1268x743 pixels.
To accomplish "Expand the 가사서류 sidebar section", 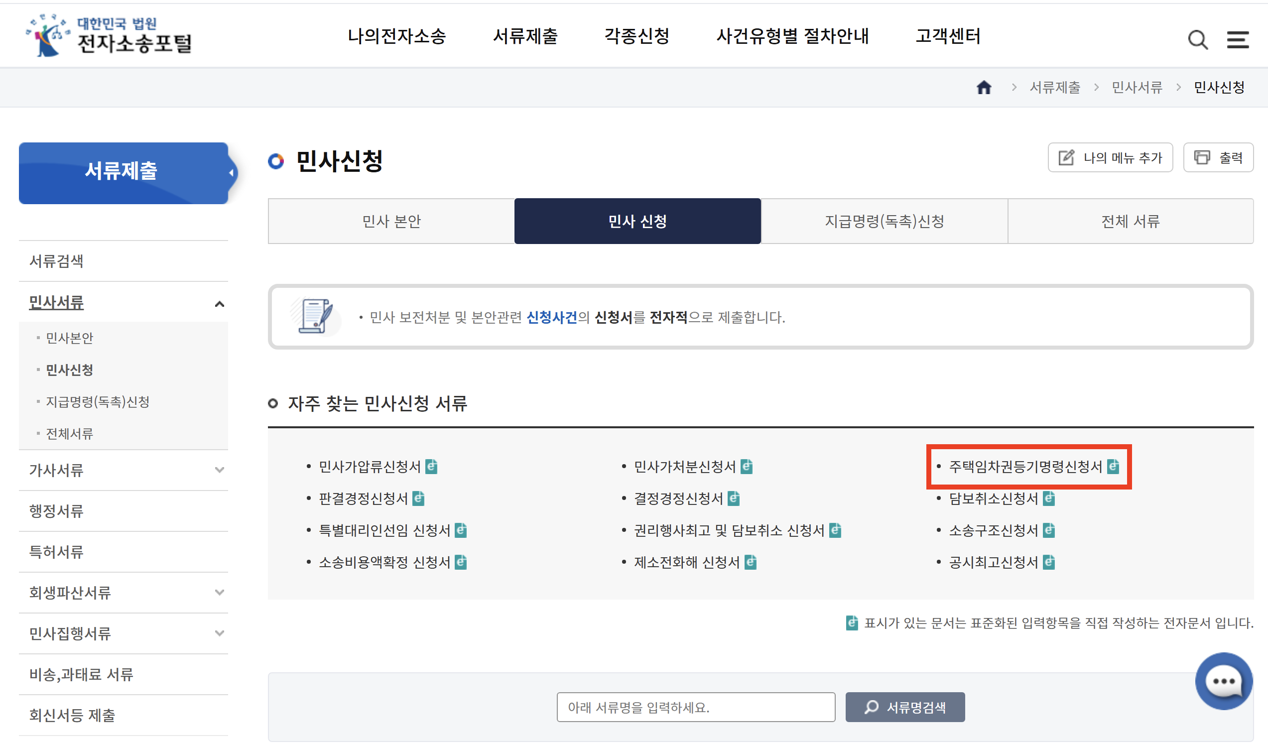I will click(219, 470).
